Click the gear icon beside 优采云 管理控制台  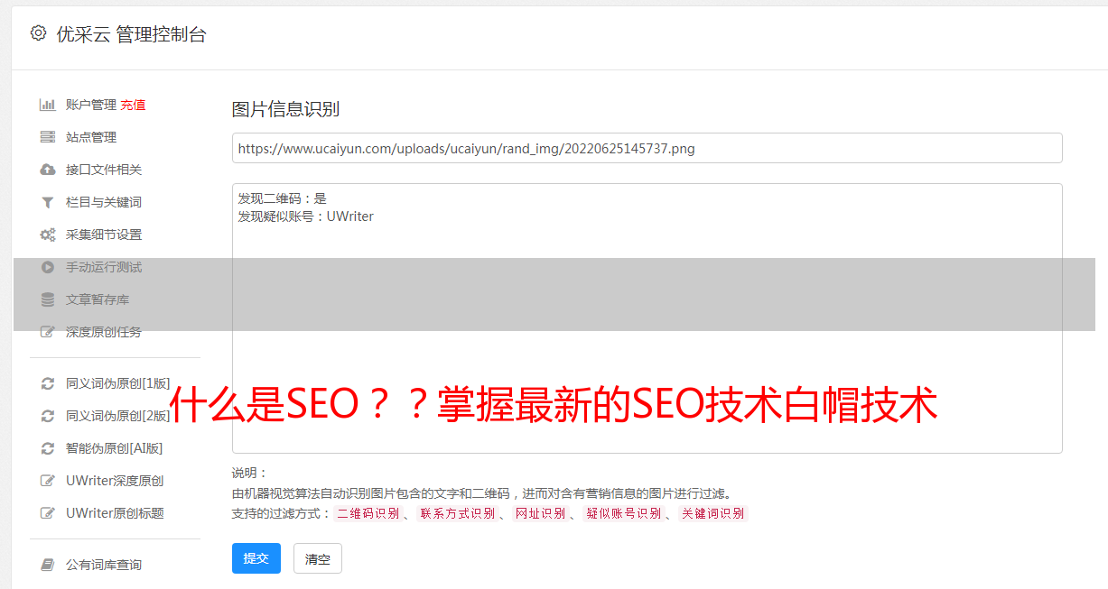point(38,33)
